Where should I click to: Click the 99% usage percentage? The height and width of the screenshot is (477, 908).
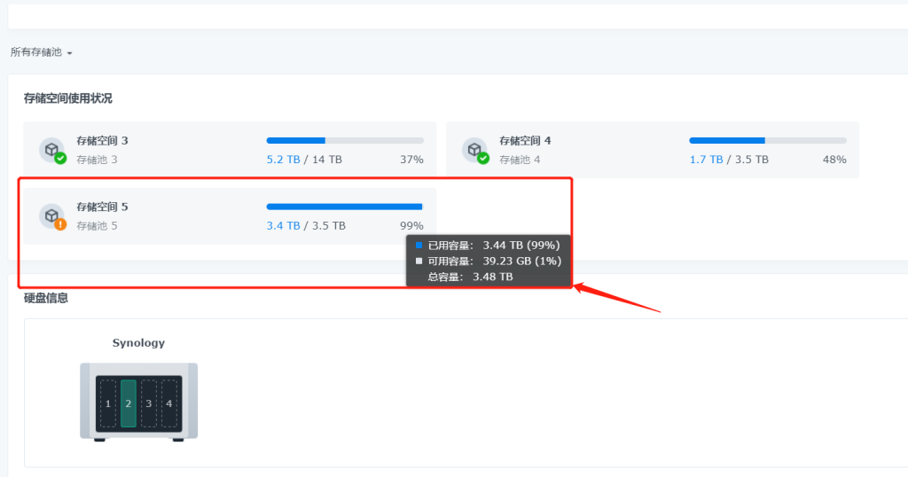[x=411, y=226]
